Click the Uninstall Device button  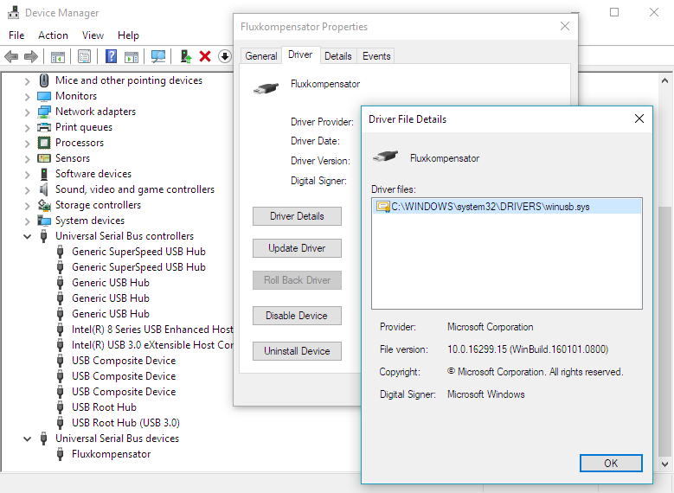coord(297,351)
